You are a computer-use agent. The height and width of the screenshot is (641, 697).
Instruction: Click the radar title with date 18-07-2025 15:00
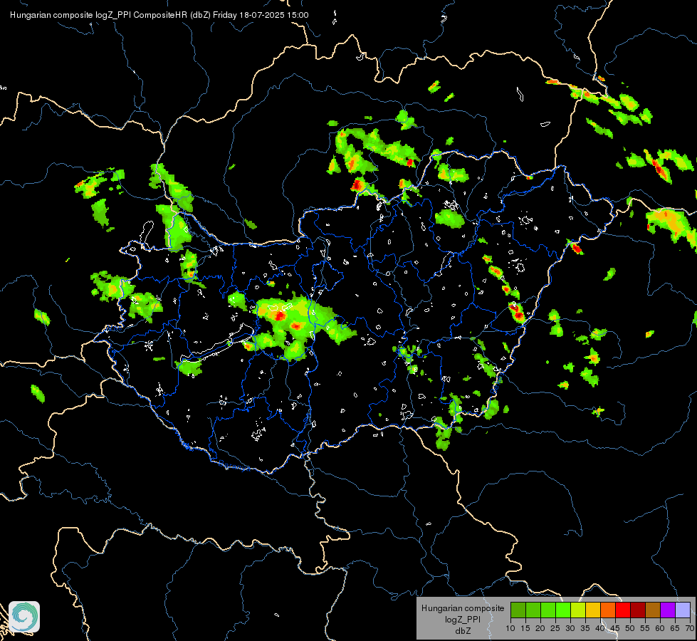pos(159,15)
